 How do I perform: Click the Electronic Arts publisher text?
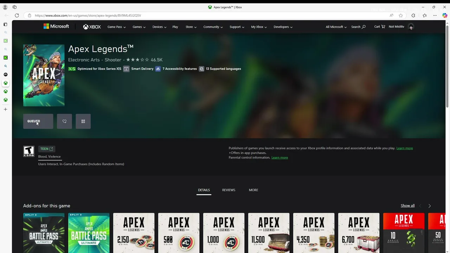point(84,60)
